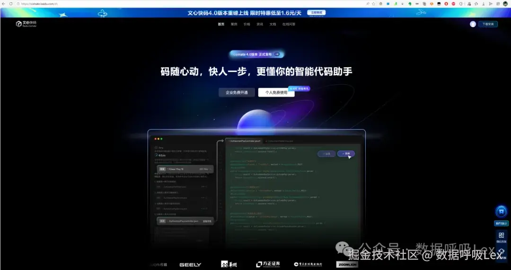The image size is (511, 270).
Task: Click the 放弃 button beside 采纳 in preview
Action: [326, 153]
